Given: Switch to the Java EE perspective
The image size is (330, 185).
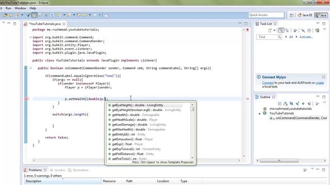Looking at the screenshot, I should tap(305, 15).
